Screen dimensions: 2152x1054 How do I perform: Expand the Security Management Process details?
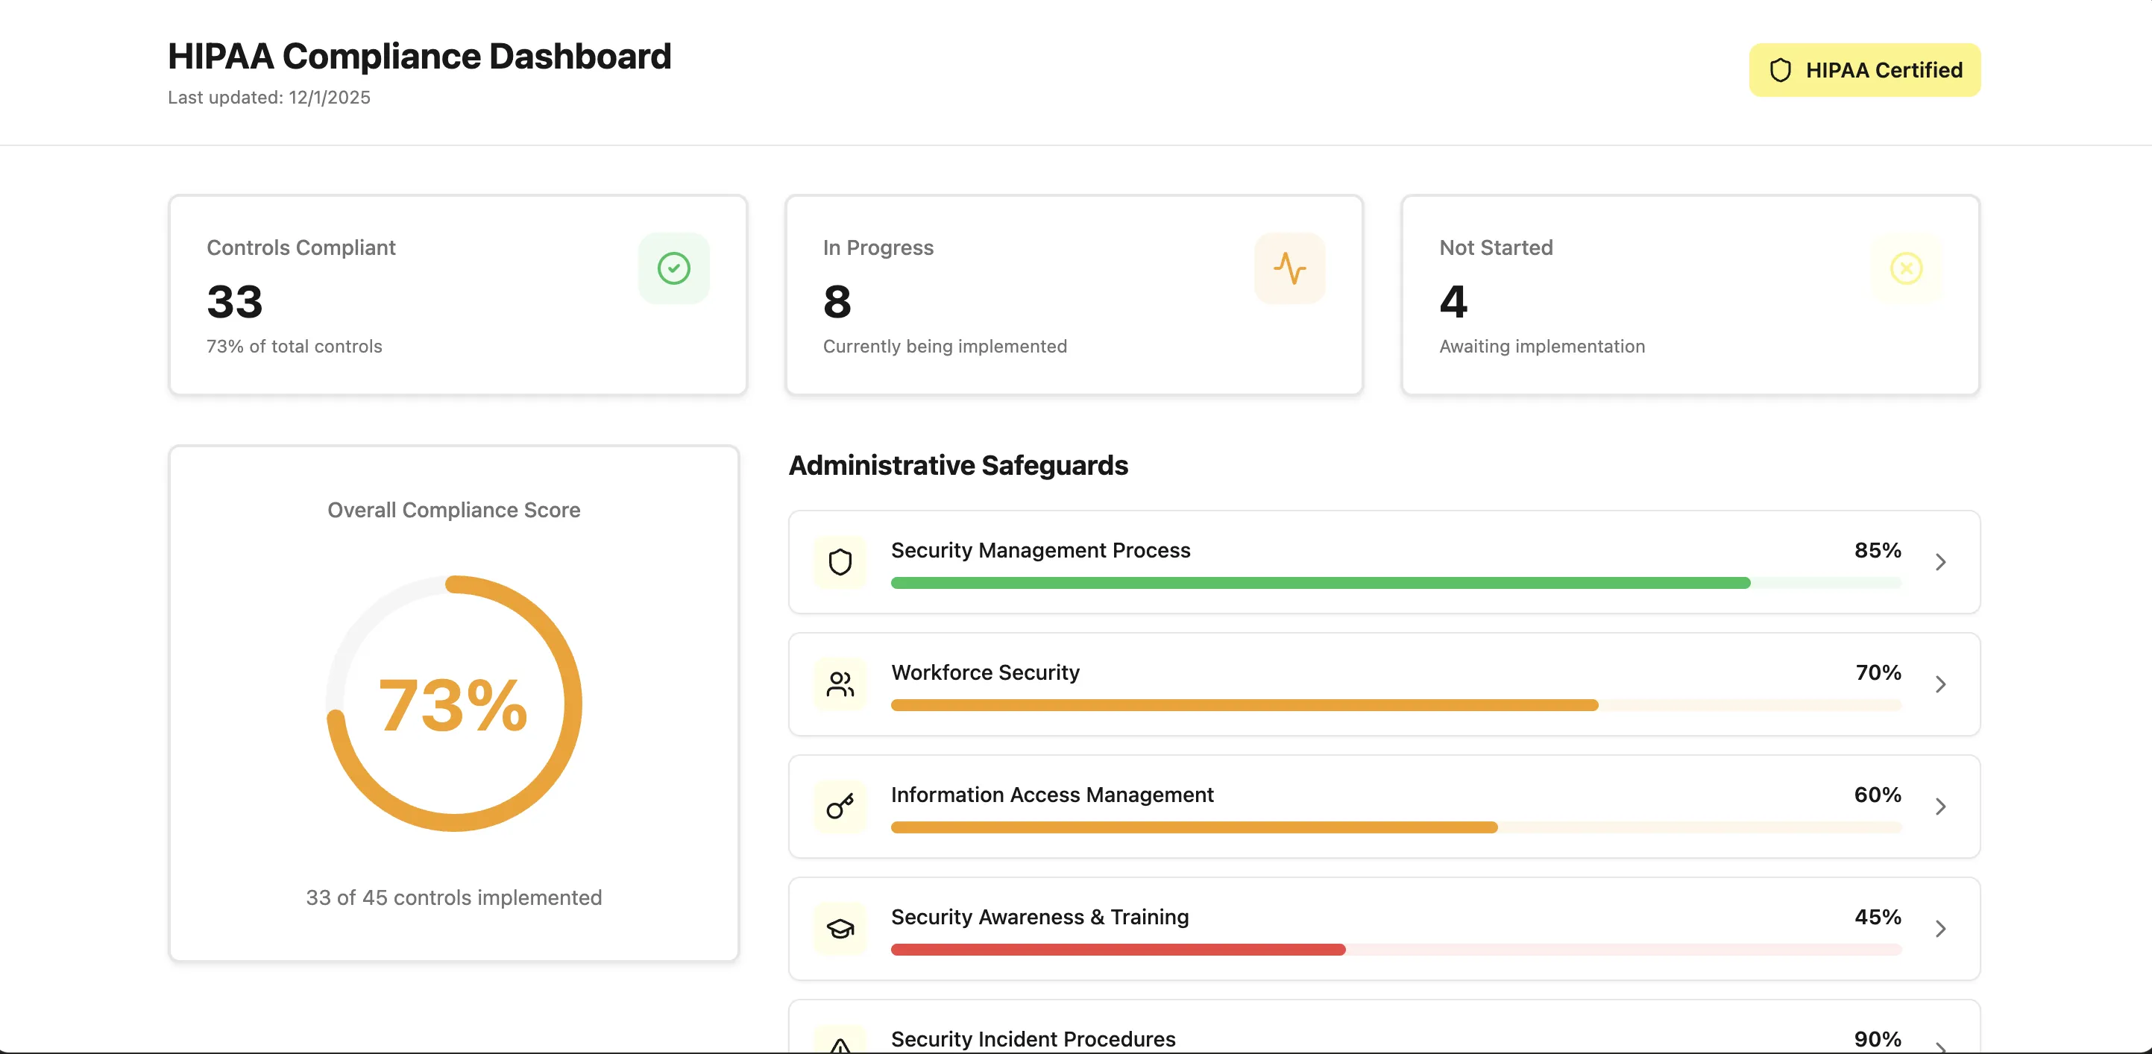click(x=1941, y=562)
